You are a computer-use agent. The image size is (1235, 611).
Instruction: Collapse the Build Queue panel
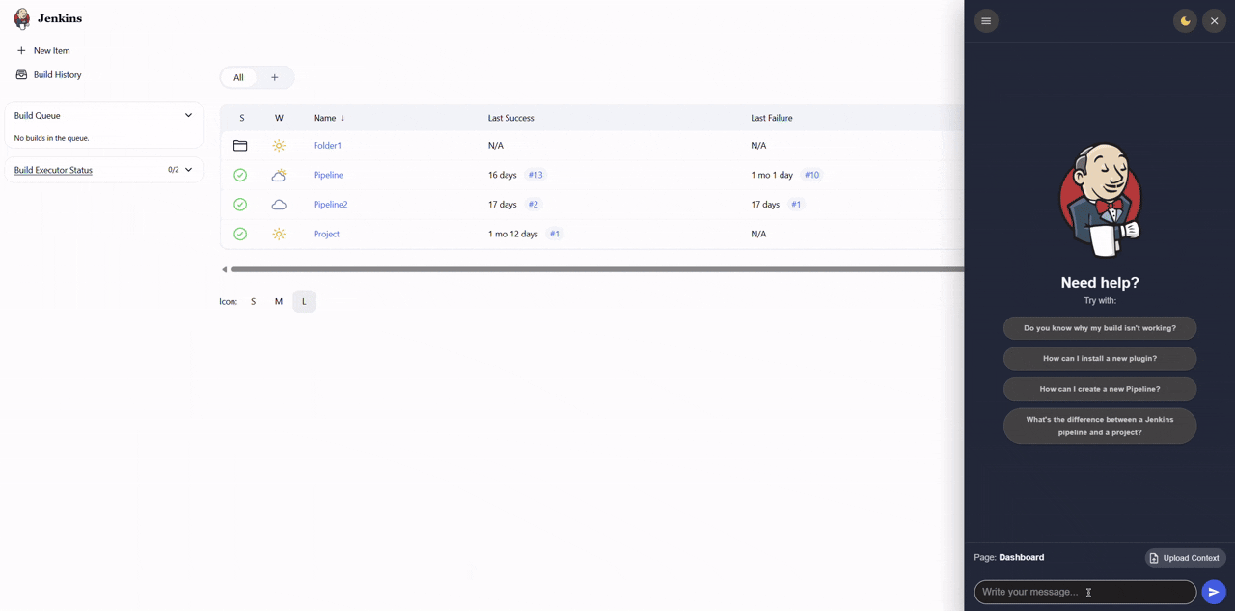188,115
